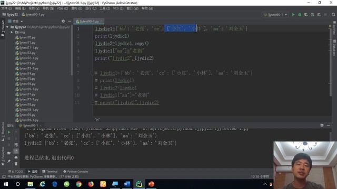Open the Navigate menu (导航)
This screenshot has width=337, height=189.
(x=48, y=8)
